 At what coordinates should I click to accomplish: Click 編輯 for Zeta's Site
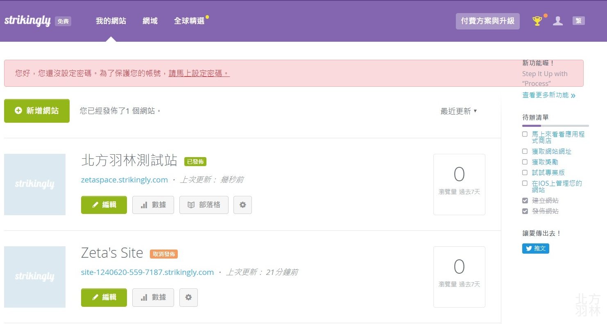pos(104,297)
